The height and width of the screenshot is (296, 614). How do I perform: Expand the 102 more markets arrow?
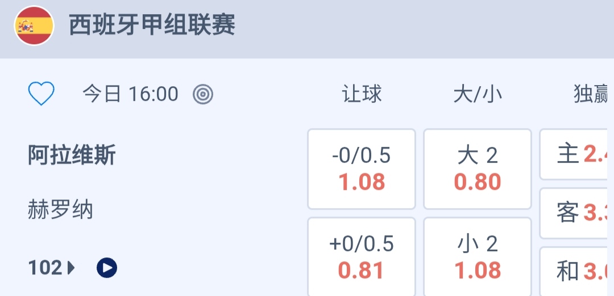72,268
